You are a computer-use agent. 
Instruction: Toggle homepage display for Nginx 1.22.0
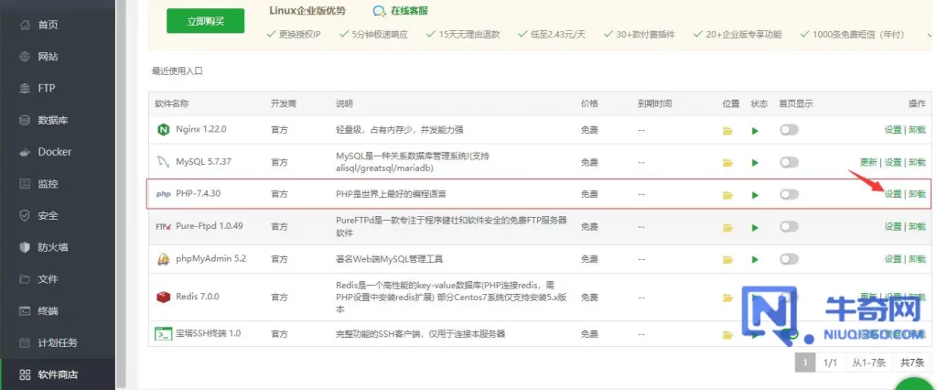tap(789, 130)
